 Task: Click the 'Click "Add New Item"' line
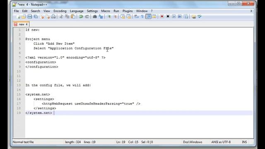[x=54, y=43]
